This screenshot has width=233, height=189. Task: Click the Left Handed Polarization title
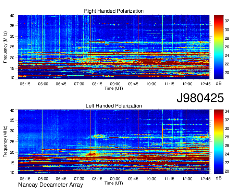click(114, 106)
